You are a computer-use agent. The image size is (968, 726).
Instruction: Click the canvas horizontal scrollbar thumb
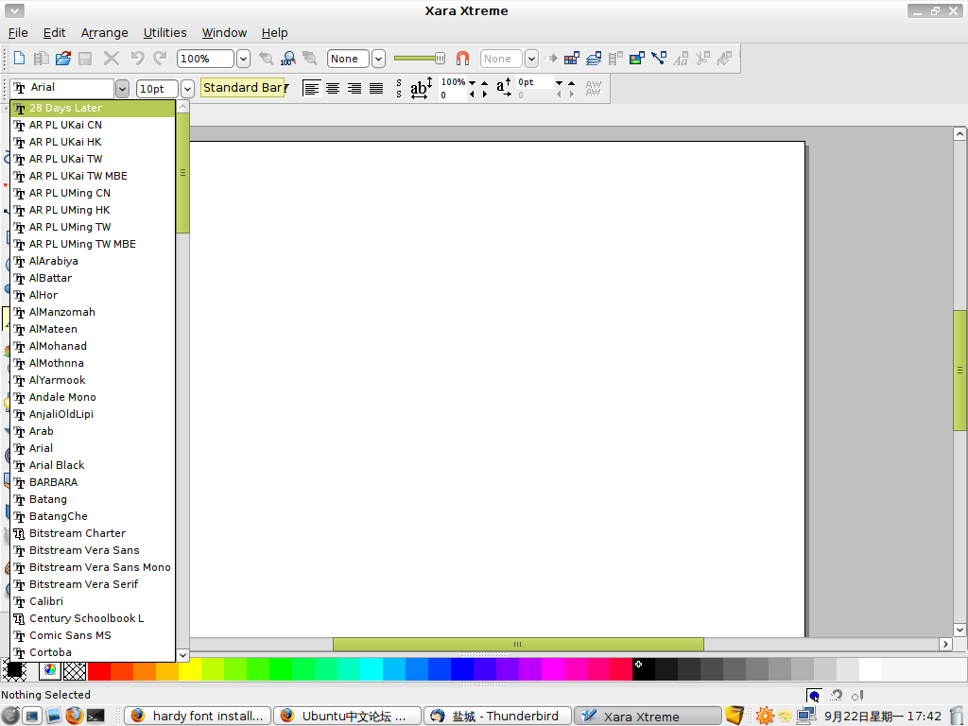(518, 644)
